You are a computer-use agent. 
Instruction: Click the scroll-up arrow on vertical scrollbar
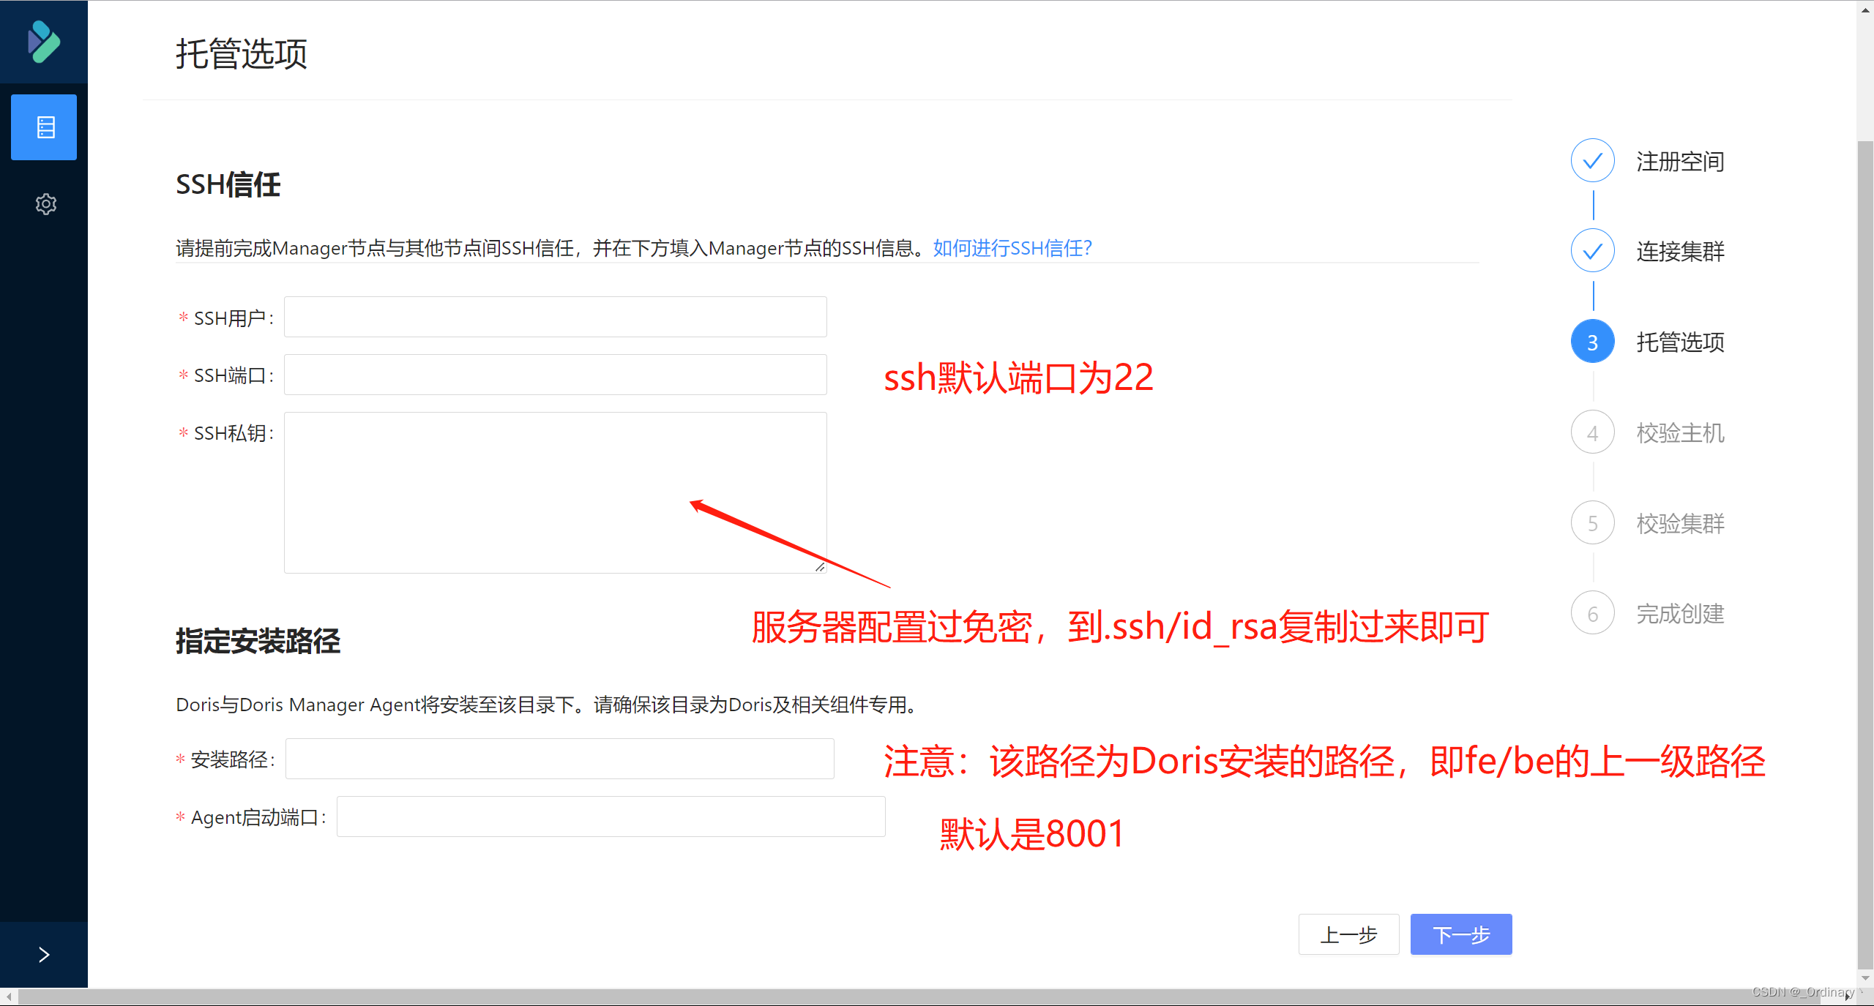coord(1865,10)
